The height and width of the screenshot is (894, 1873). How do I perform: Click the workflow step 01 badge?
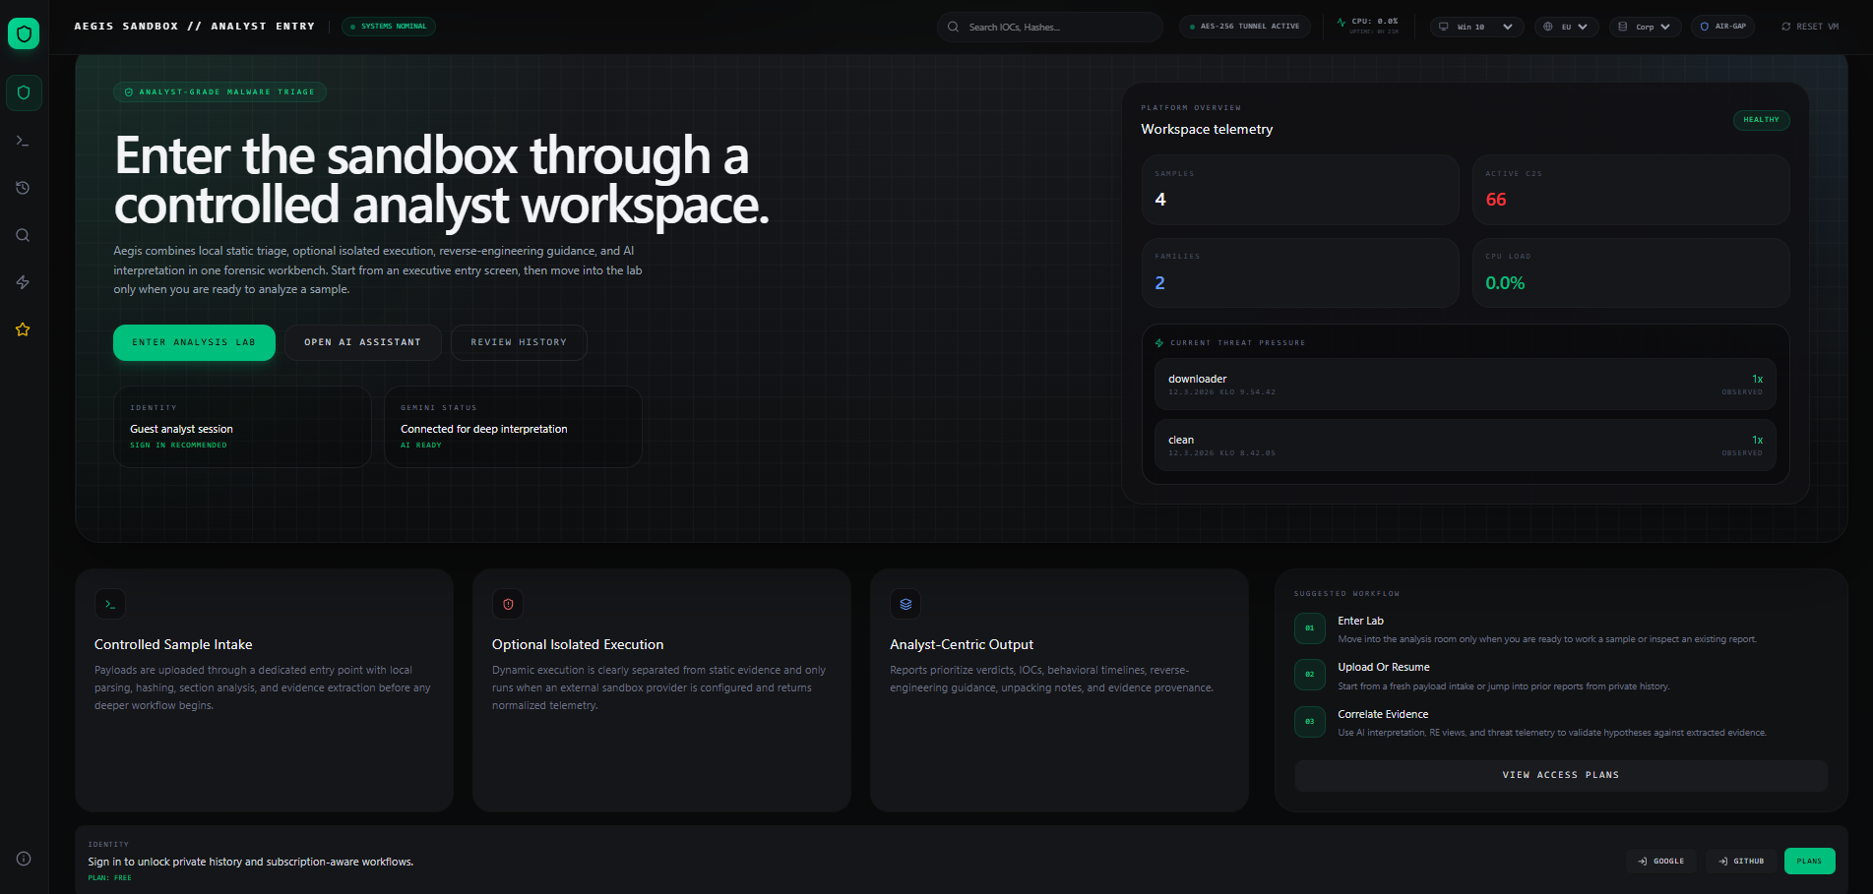(1310, 627)
